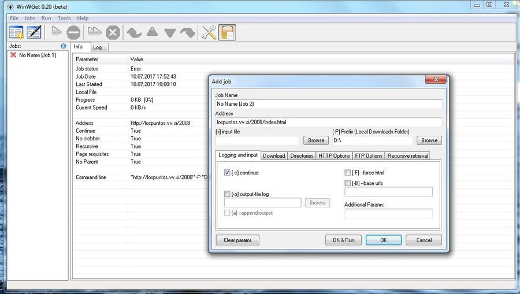Viewport: 520px width, 294px height.
Task: Open the Jobs menu
Action: (x=30, y=18)
